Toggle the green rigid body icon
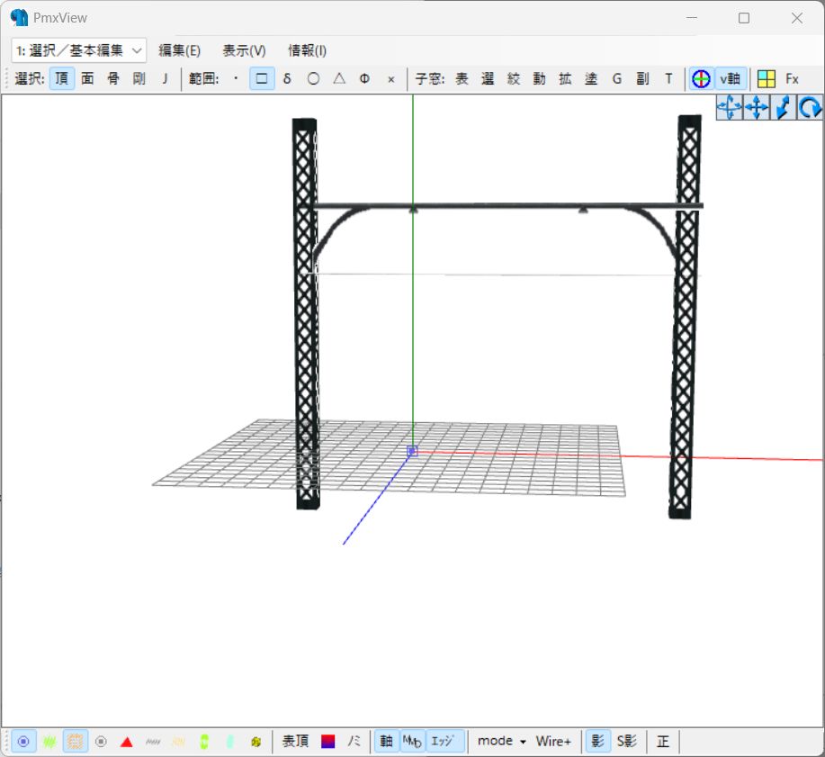Screen dimensions: 825x757 pyautogui.click(x=204, y=742)
